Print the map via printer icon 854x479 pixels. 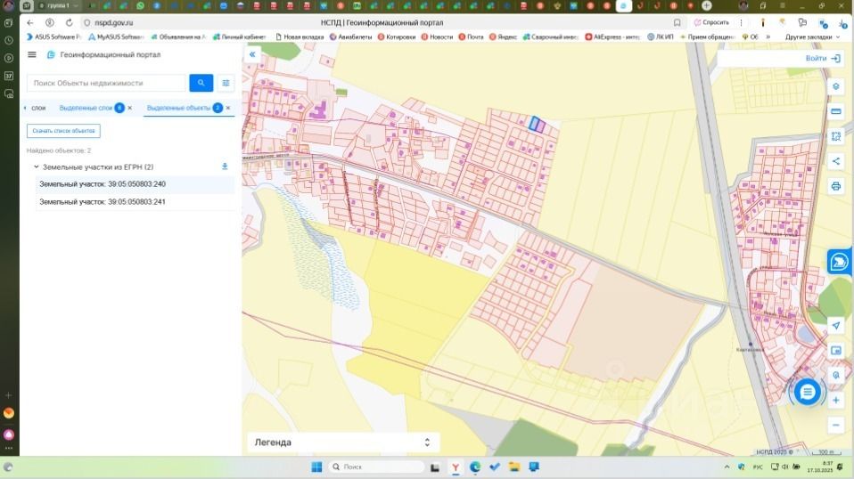pos(836,186)
